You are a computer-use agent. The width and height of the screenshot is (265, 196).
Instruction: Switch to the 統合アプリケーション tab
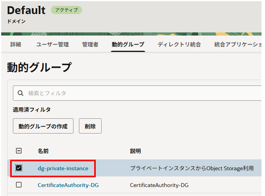[238, 45]
